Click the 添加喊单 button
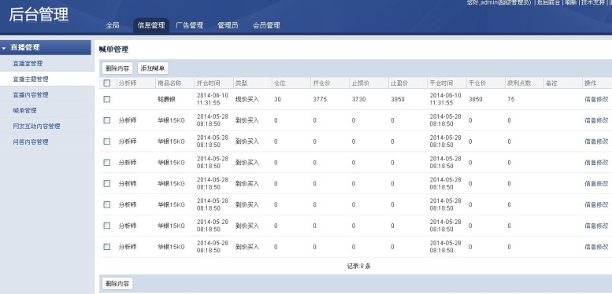This screenshot has width=612, height=294. pyautogui.click(x=153, y=68)
